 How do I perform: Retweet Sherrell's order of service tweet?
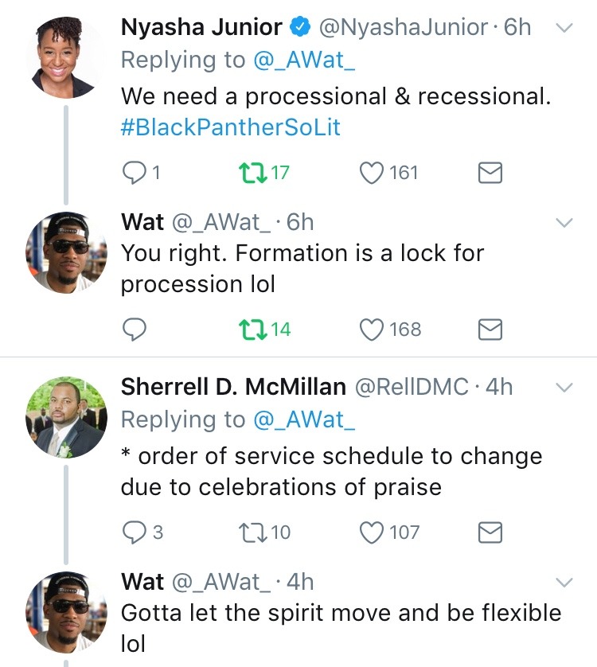click(x=254, y=532)
